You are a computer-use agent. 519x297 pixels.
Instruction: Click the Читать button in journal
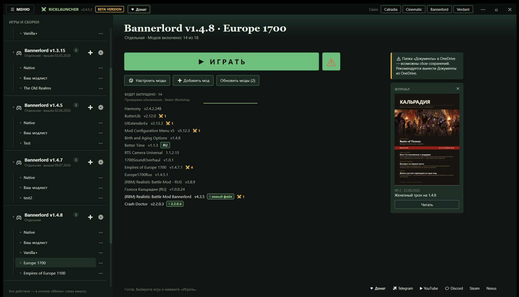[427, 205]
